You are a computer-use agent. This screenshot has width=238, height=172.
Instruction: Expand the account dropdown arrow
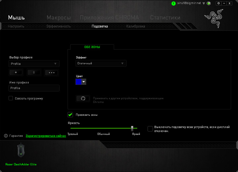coord(204,3)
